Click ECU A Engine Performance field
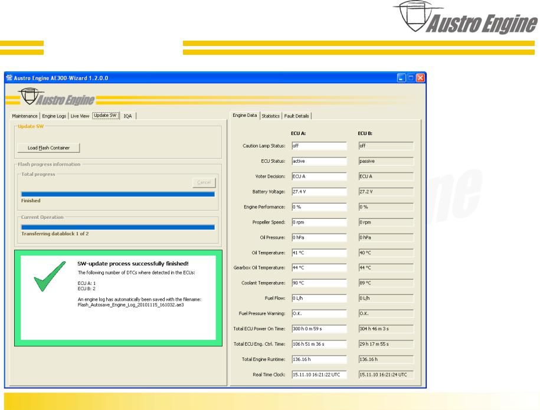Screen dimensions: 540x410 pyautogui.click(x=319, y=207)
